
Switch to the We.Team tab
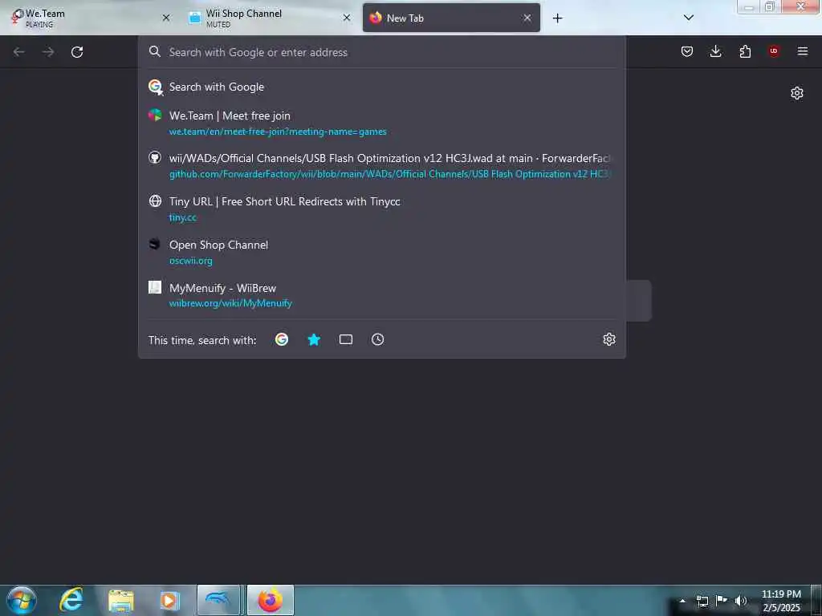click(x=89, y=18)
